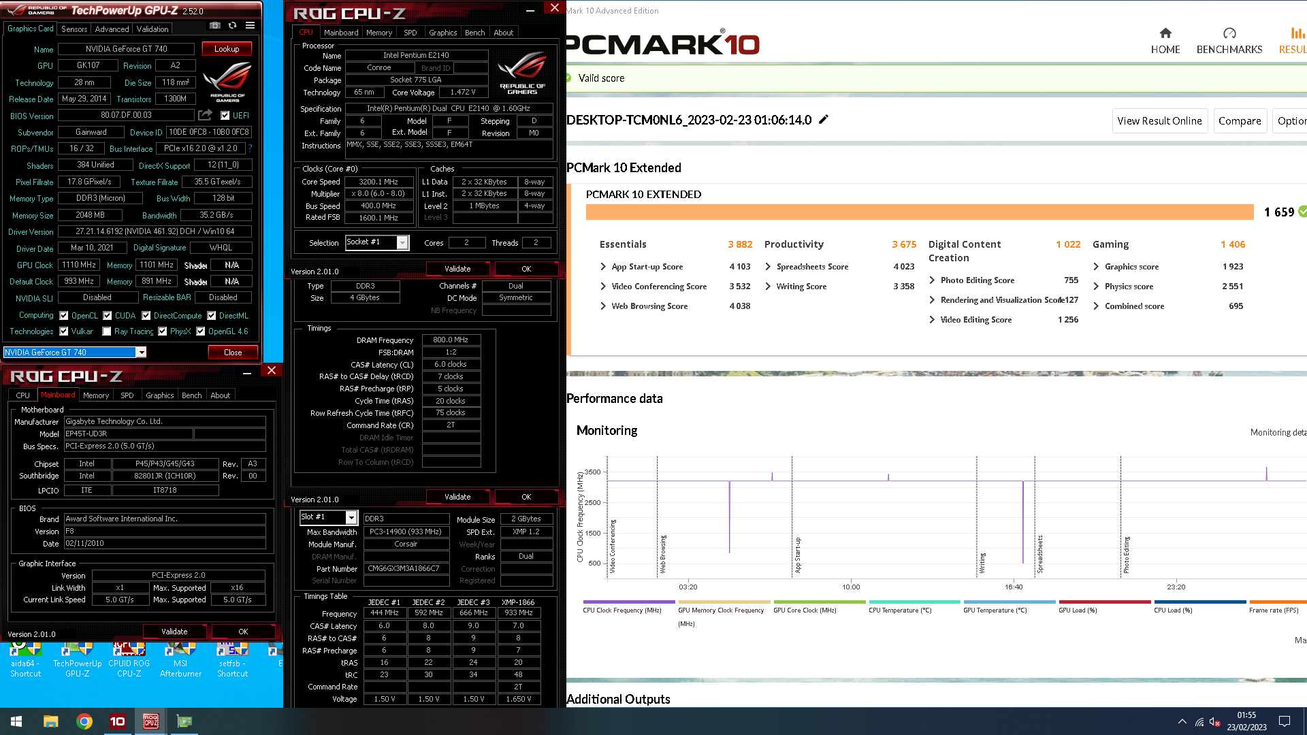Open the Slot #1 memory dropdown
The width and height of the screenshot is (1307, 735).
coord(351,518)
